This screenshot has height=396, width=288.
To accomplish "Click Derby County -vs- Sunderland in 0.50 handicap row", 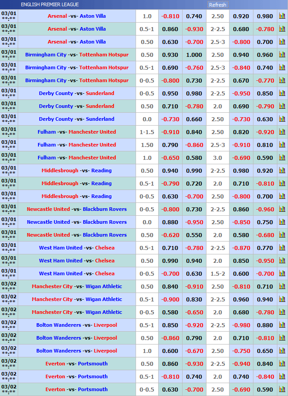I will [77, 106].
